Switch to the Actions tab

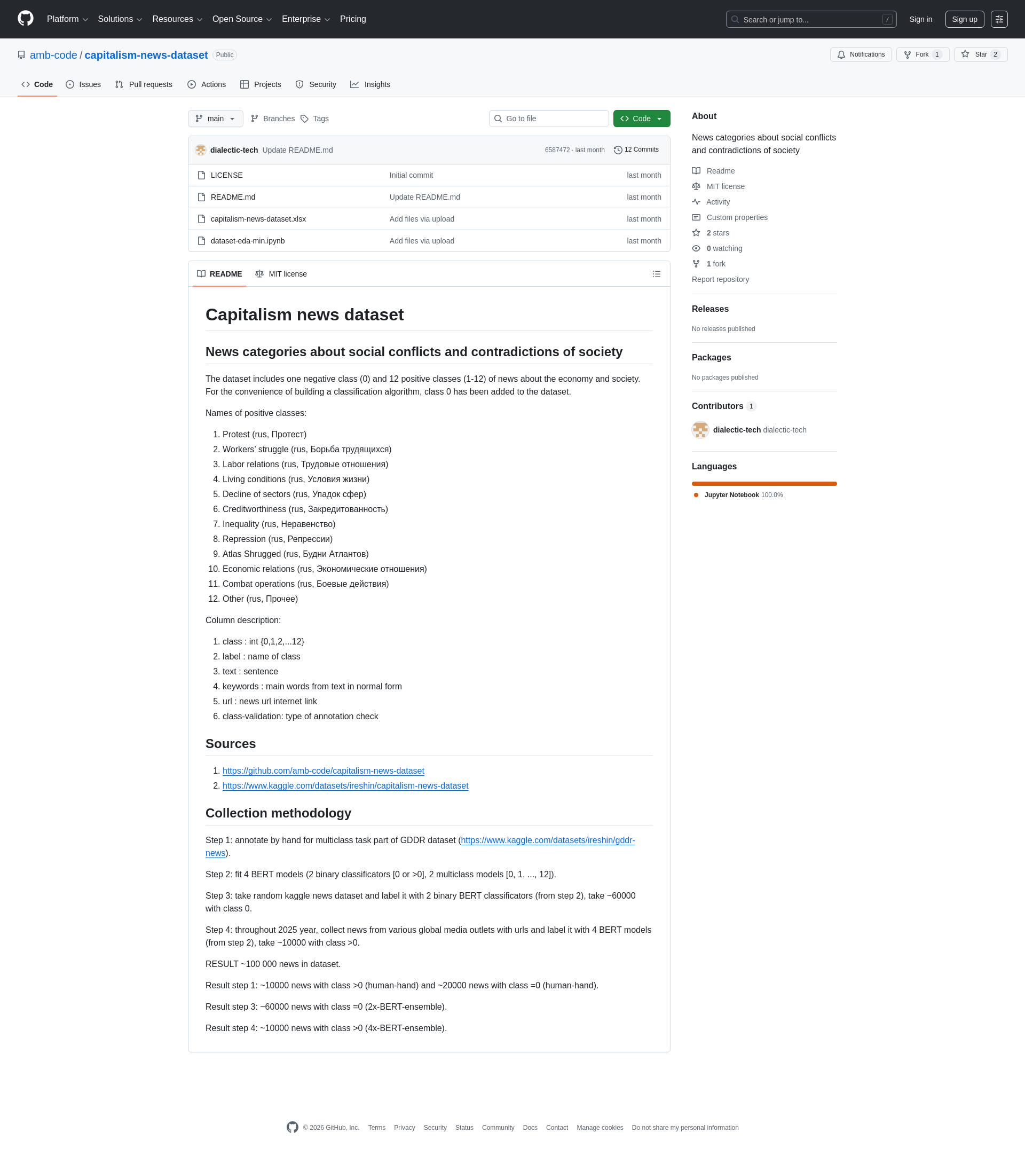click(x=207, y=84)
